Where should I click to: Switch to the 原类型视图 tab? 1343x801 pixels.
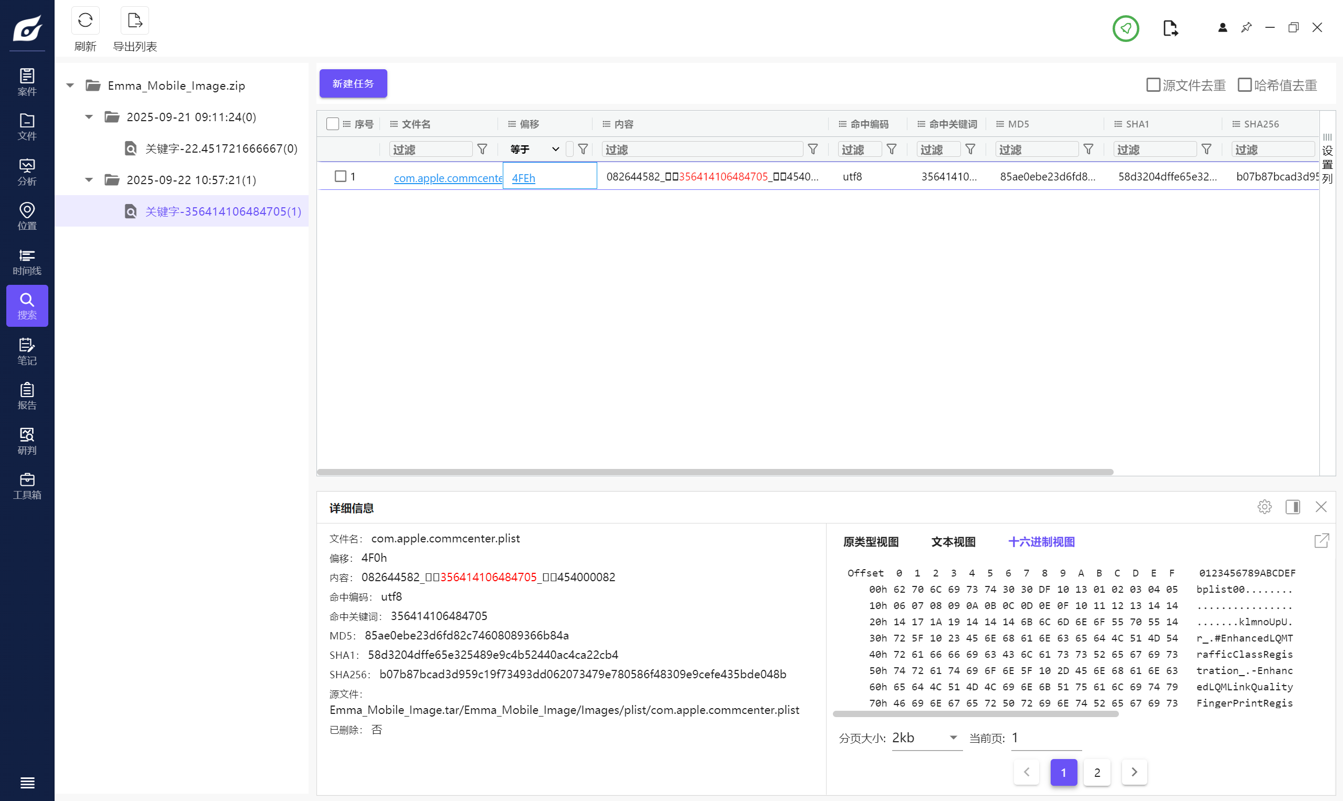871,542
